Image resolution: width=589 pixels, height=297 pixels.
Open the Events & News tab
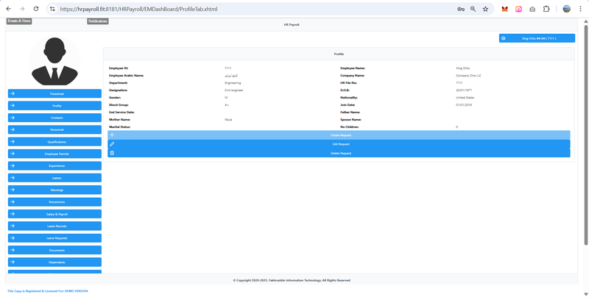[19, 21]
